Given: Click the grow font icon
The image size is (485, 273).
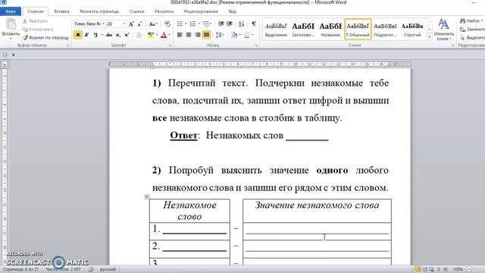Looking at the screenshot, I should [x=131, y=24].
